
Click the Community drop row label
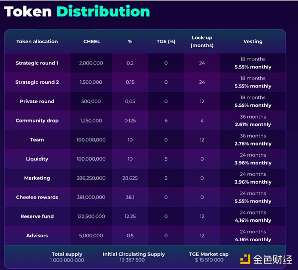pos(37,121)
